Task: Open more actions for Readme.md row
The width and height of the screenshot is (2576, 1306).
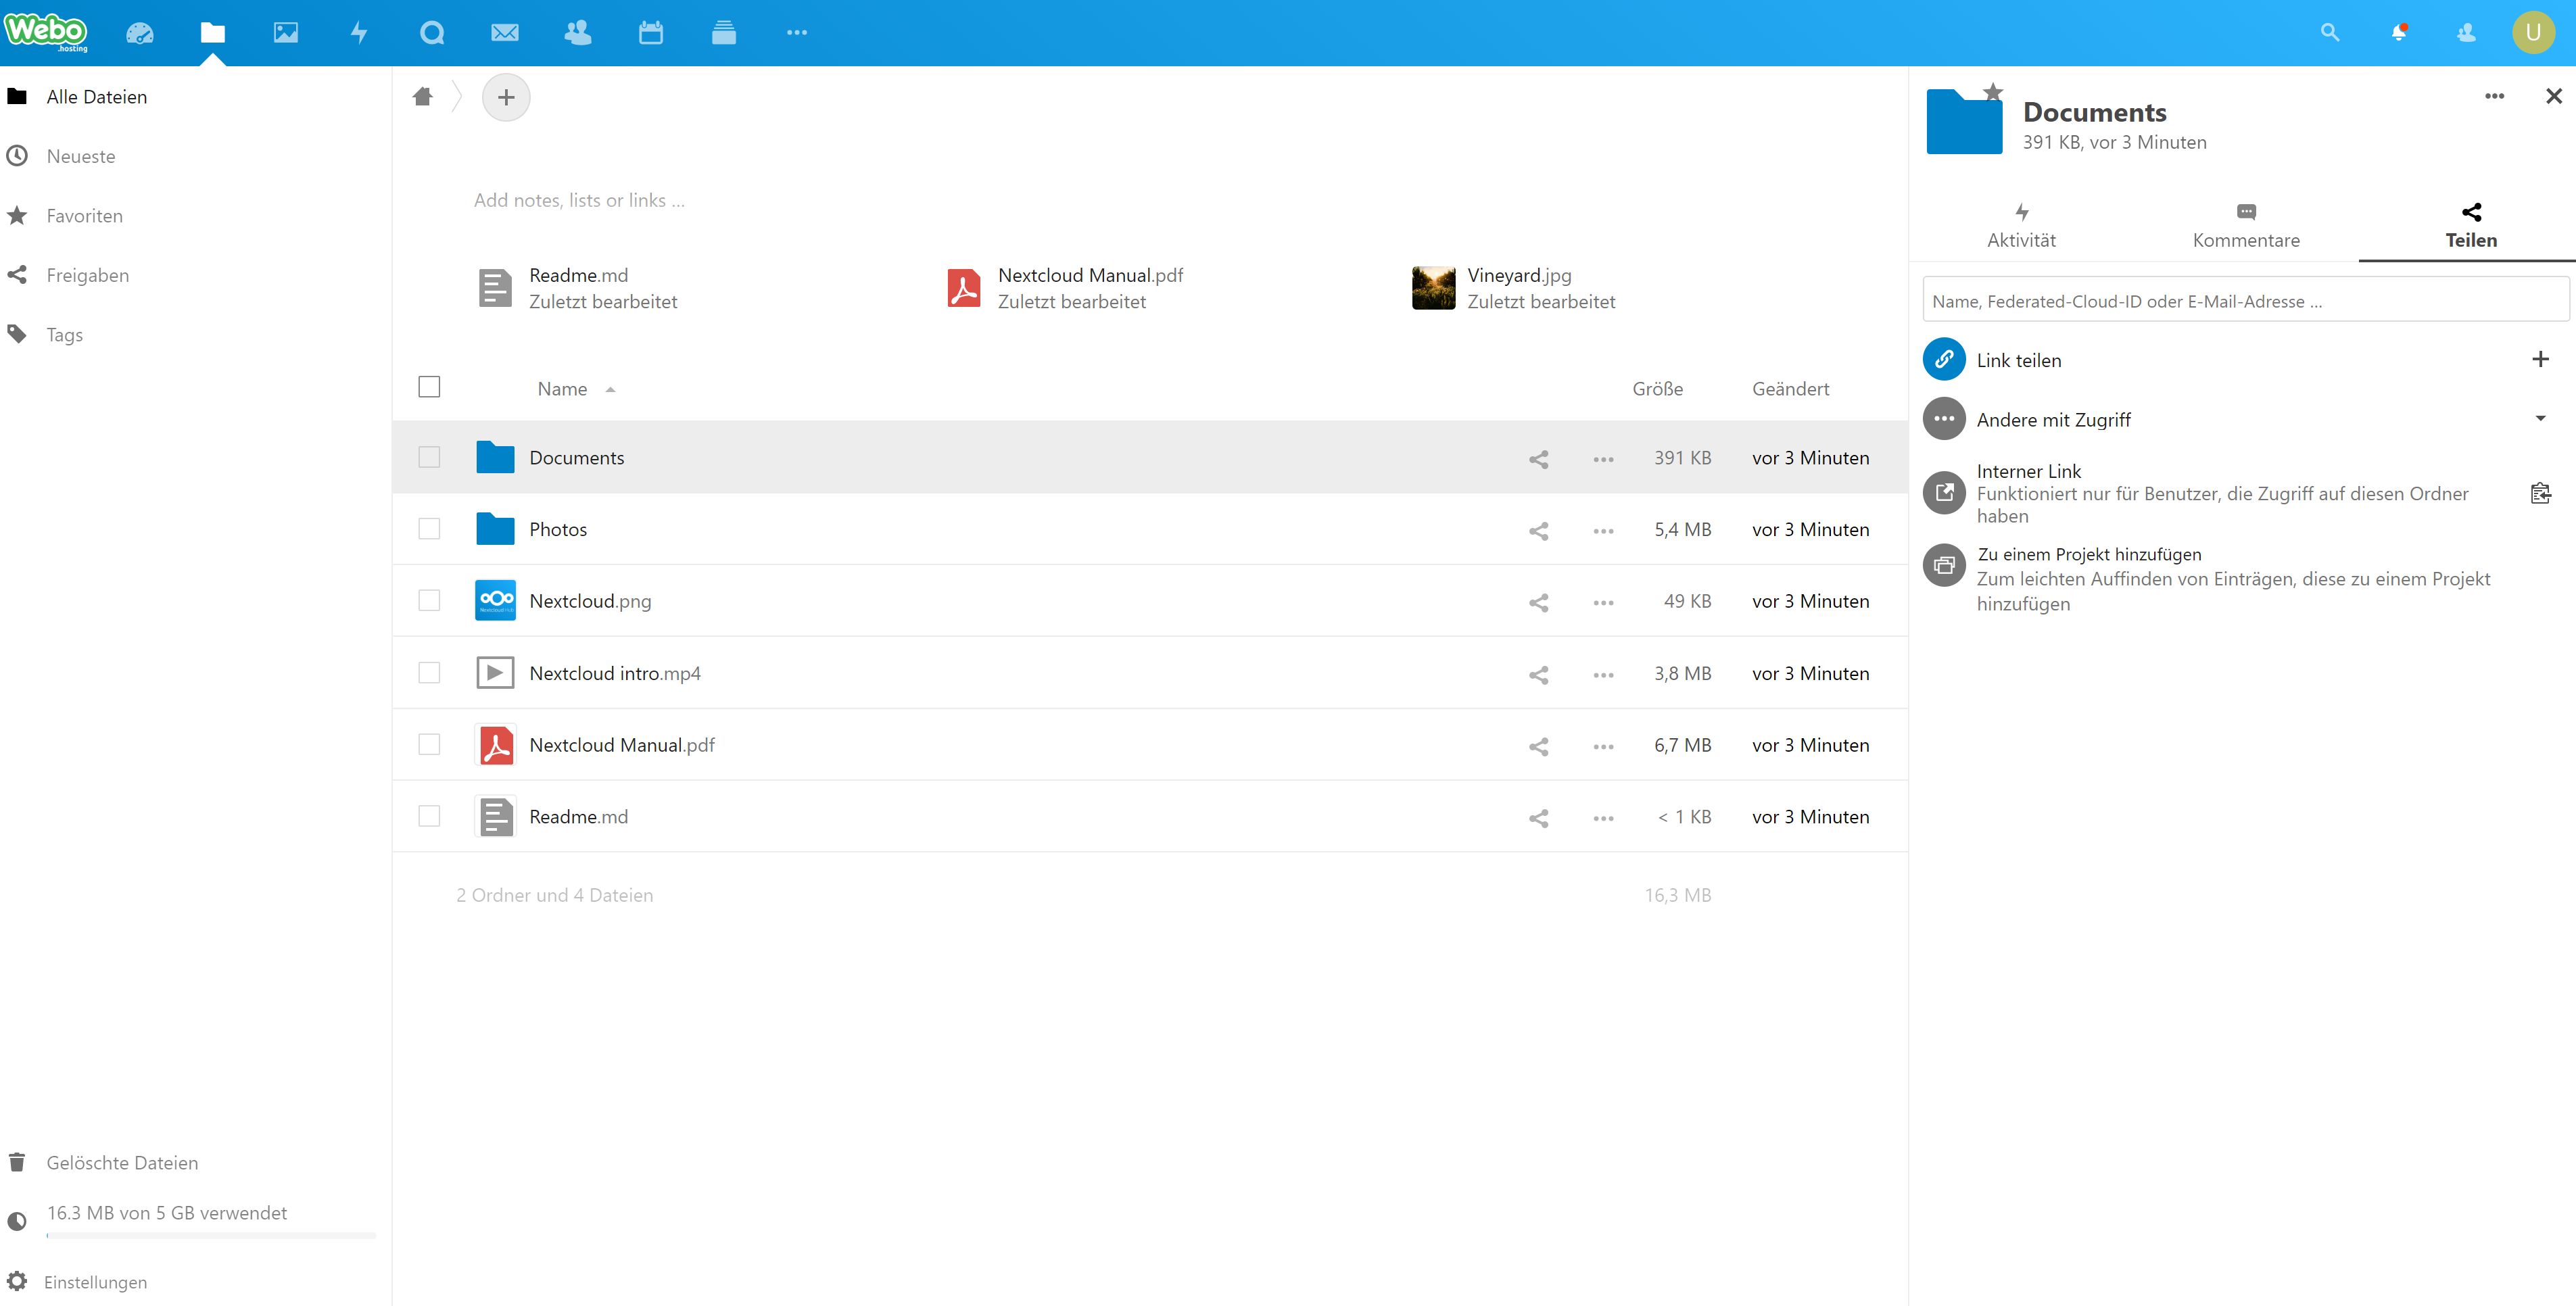Action: tap(1603, 818)
